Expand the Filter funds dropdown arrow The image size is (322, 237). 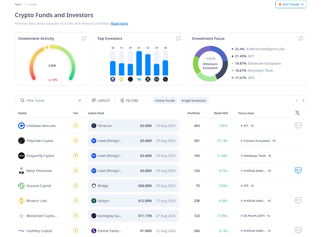[80, 100]
